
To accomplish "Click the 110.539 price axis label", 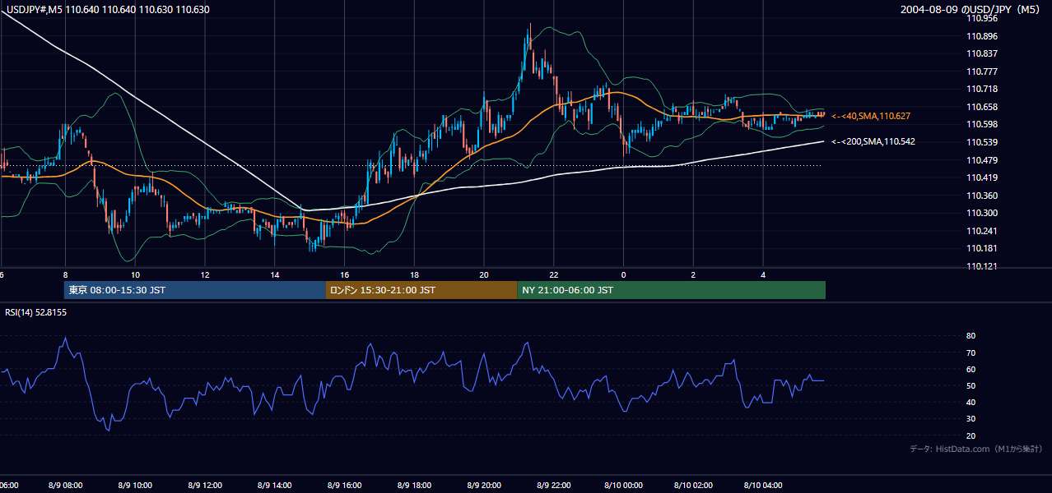I will (983, 142).
